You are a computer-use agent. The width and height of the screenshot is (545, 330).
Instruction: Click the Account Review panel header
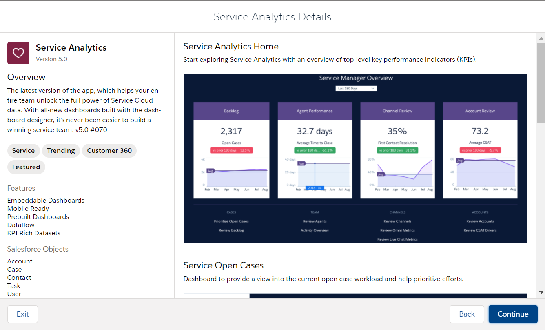480,111
